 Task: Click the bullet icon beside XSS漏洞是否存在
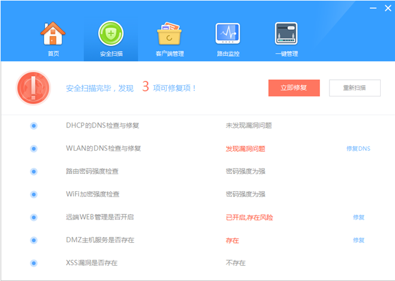pos(33,263)
